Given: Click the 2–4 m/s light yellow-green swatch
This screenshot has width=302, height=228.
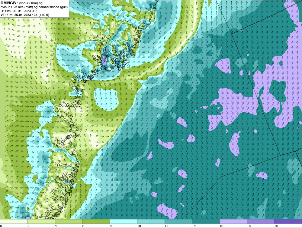Looking at the screenshot, I should [41, 221].
